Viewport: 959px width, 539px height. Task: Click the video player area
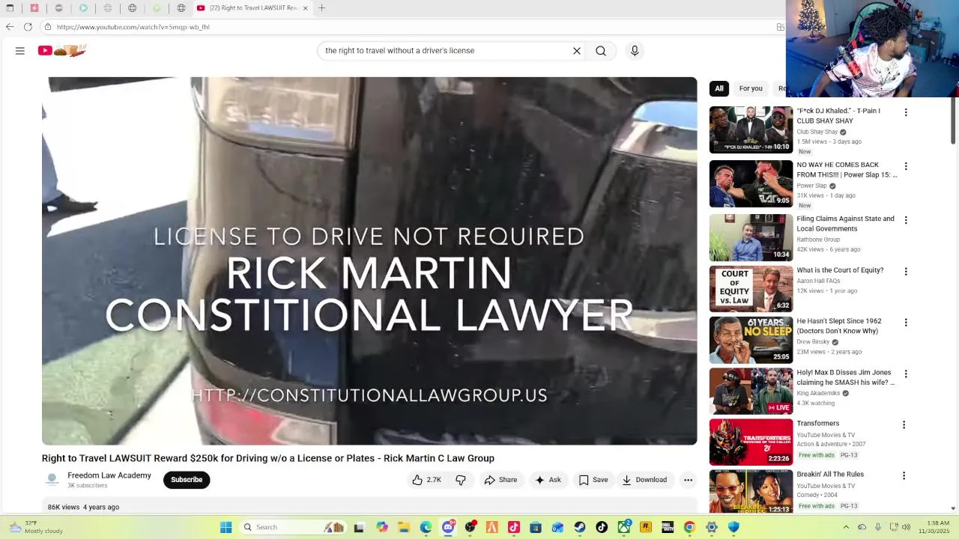[369, 261]
